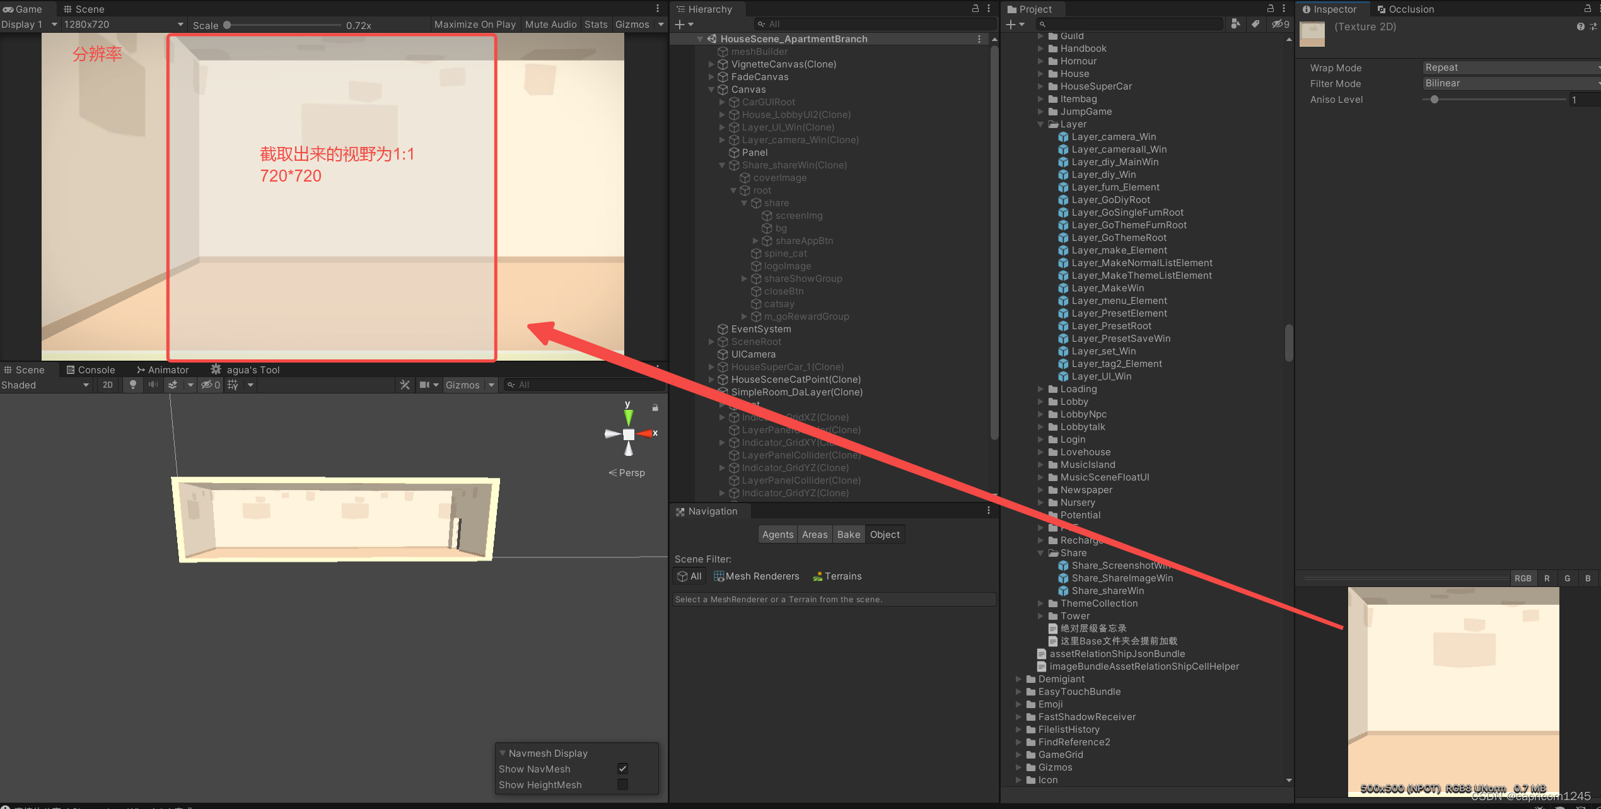Uncheck the Show NavMesh checkbox
The height and width of the screenshot is (809, 1601).
622,769
